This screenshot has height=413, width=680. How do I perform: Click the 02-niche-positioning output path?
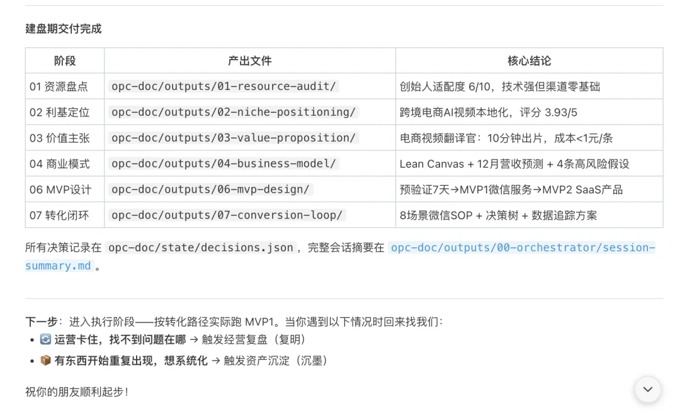pyautogui.click(x=234, y=112)
